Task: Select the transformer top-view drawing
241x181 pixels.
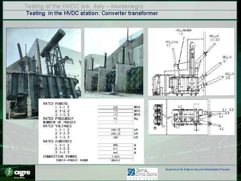Action: point(191,117)
